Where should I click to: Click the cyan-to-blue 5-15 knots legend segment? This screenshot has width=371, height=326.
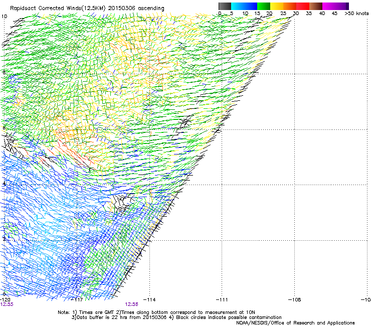point(244,6)
